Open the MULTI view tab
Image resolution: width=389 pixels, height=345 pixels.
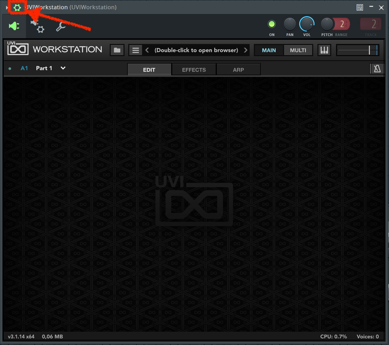[298, 50]
